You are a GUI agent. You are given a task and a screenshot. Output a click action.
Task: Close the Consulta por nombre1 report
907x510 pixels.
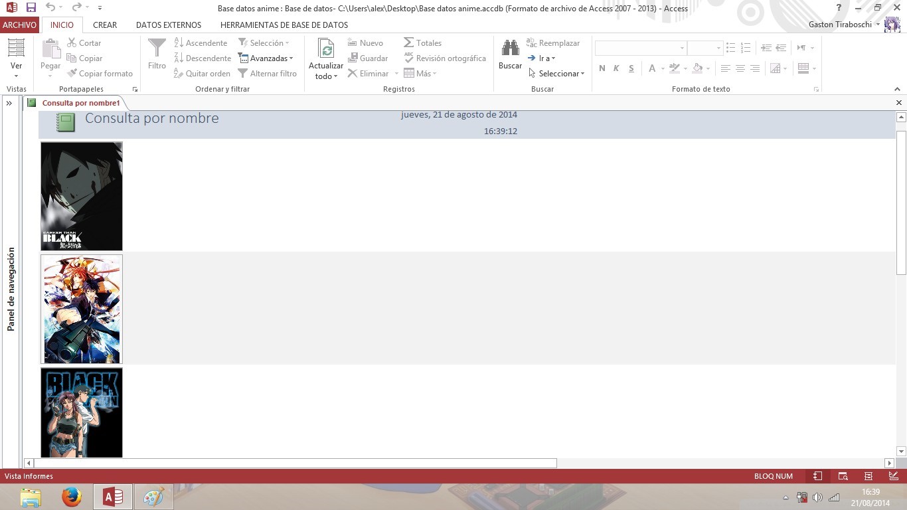coord(899,103)
